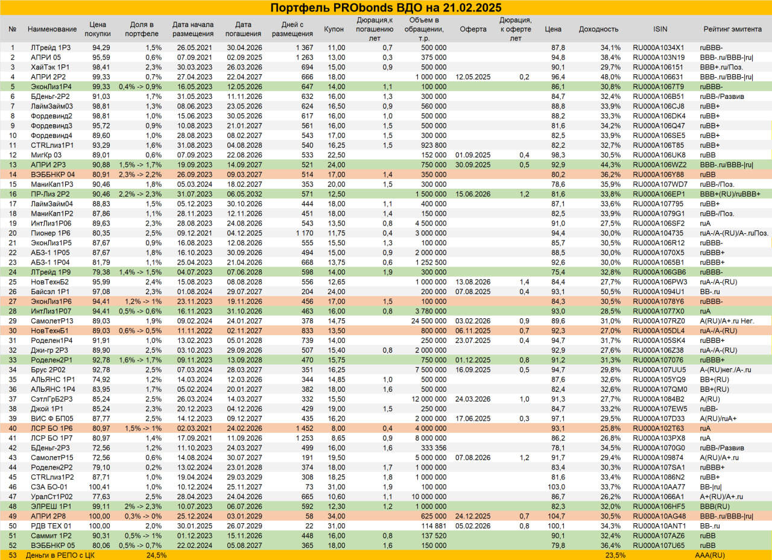Click ISIN 'RU000A106631'
This screenshot has width=772, height=560.
[x=657, y=77]
